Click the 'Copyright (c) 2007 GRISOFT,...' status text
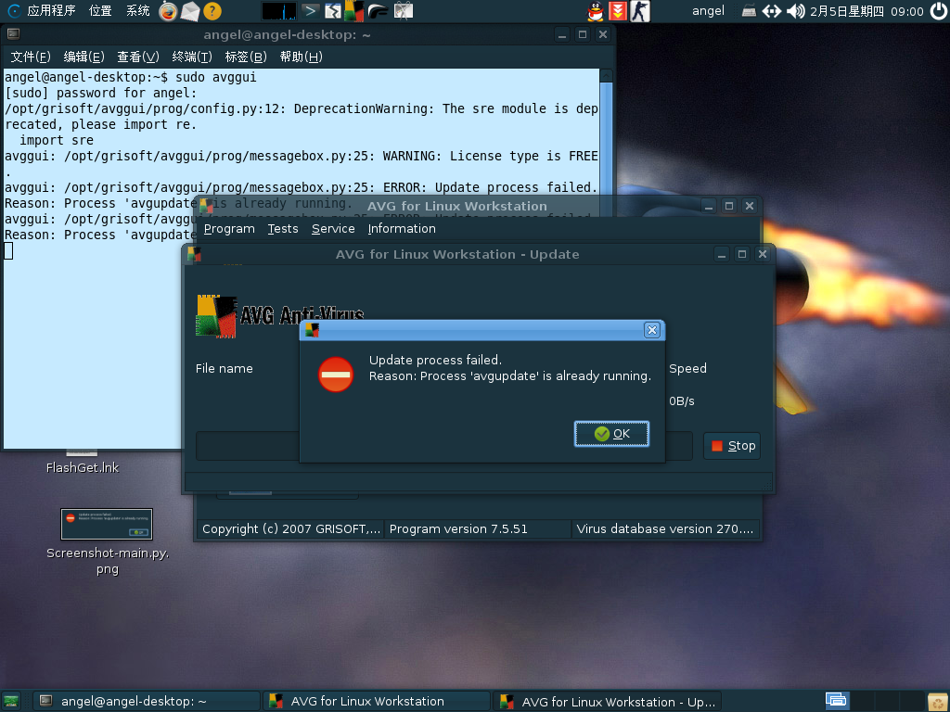Screen dimensions: 950x712 point(291,528)
